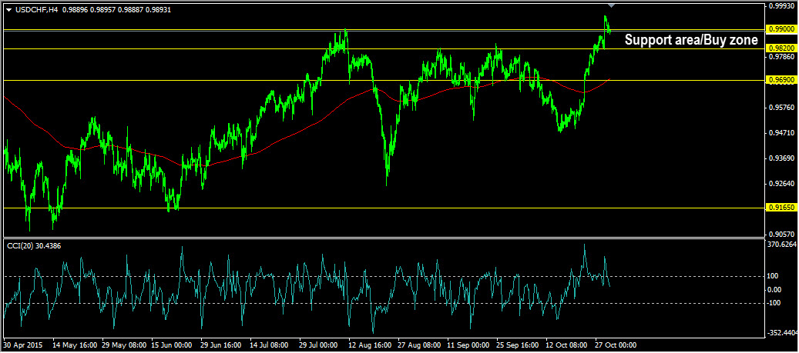This screenshot has height=353, width=799.
Task: Click the yellow 0.98200 price label
Action: coord(781,48)
